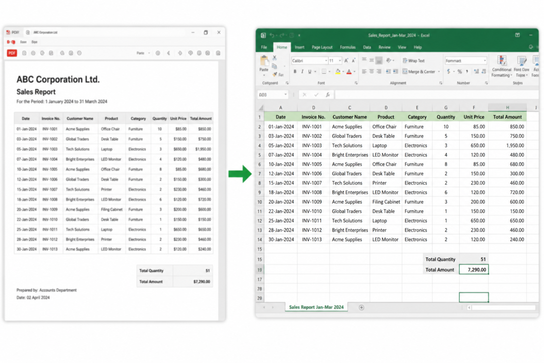This screenshot has width=544, height=363.
Task: Open the Calibri font name dropdown
Action: [x=326, y=61]
